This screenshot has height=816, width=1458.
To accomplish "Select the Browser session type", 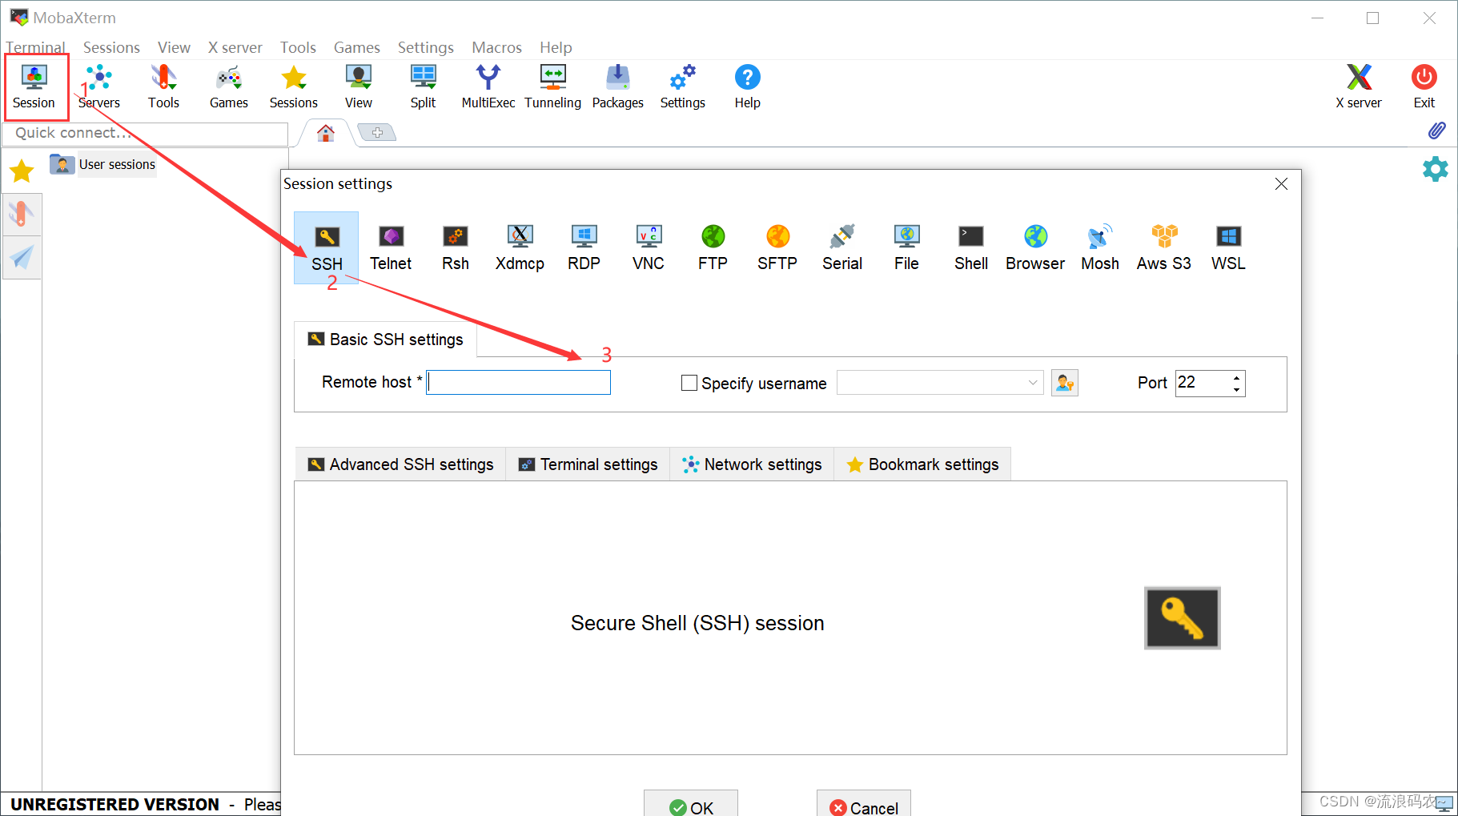I will coord(1035,247).
